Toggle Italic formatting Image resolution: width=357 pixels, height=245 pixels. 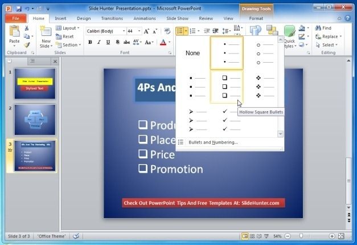point(99,42)
